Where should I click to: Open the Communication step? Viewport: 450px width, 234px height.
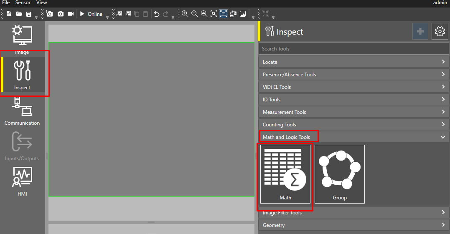pyautogui.click(x=22, y=111)
